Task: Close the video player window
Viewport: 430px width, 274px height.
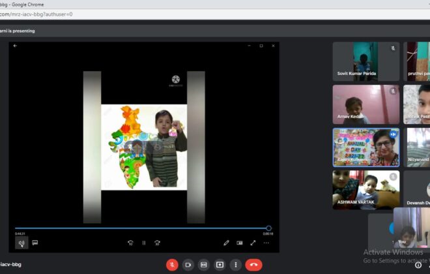Action: coord(273,46)
